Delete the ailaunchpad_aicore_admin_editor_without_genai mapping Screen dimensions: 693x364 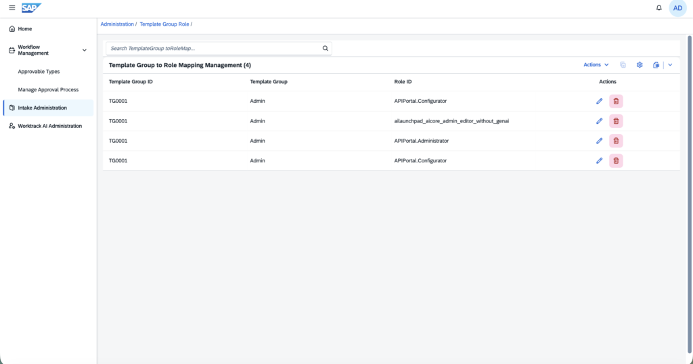(616, 121)
